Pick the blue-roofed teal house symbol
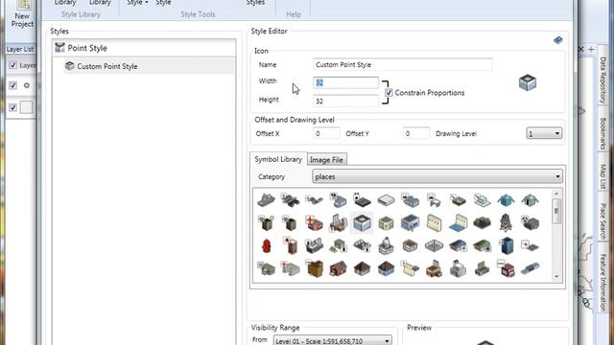This screenshot has width=614, height=345. (x=506, y=200)
